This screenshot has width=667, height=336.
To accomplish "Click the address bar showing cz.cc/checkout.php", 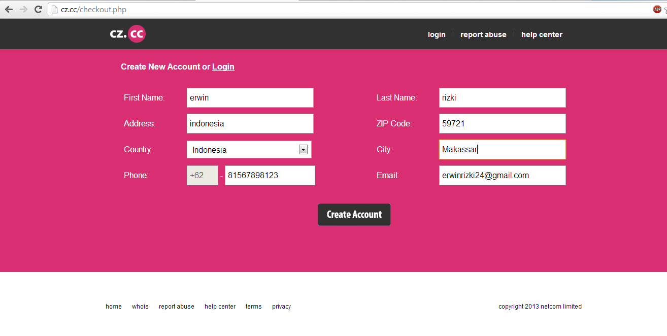I will [x=203, y=9].
